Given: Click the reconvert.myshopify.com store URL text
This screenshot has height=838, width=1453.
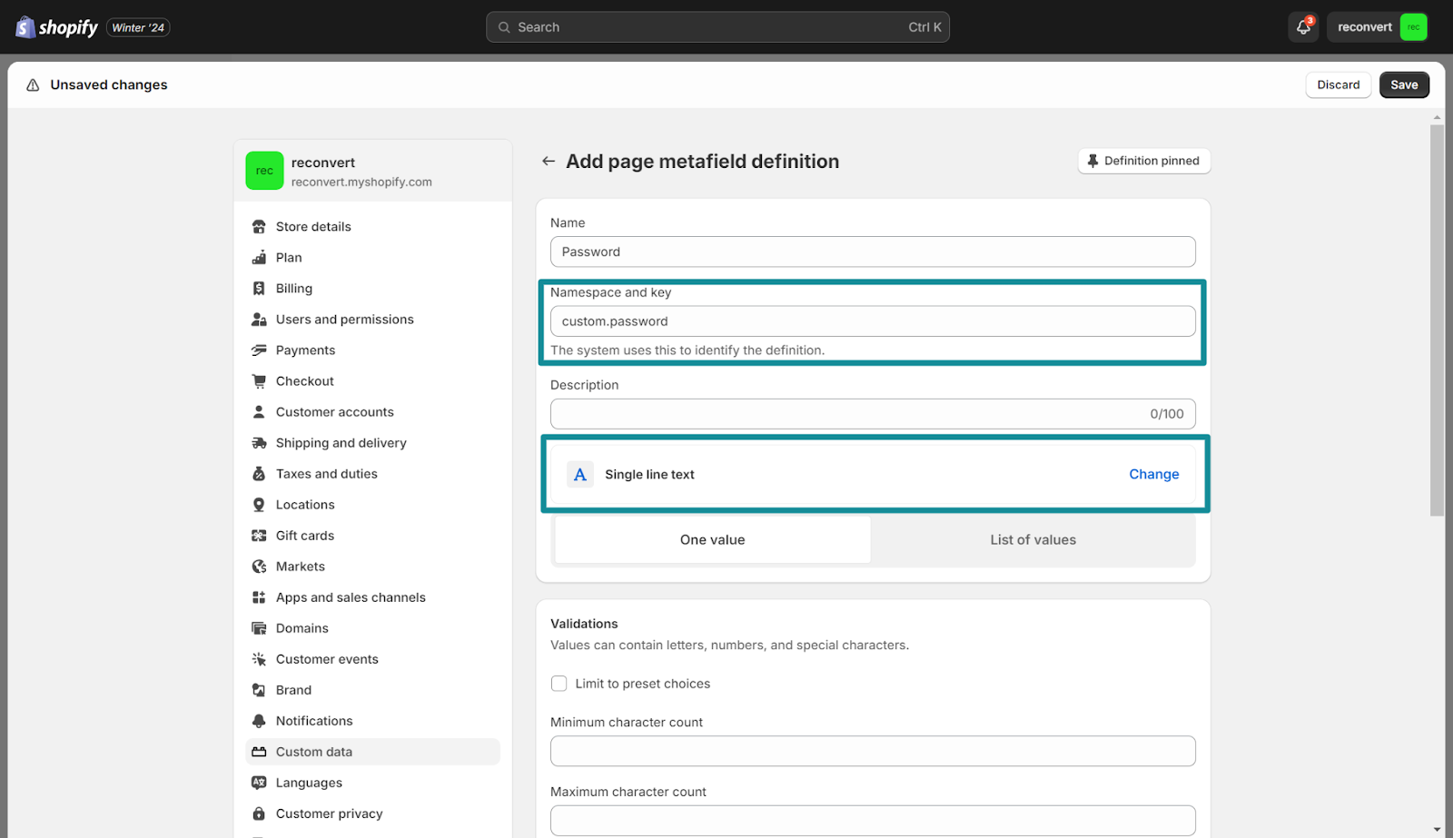Looking at the screenshot, I should point(361,182).
